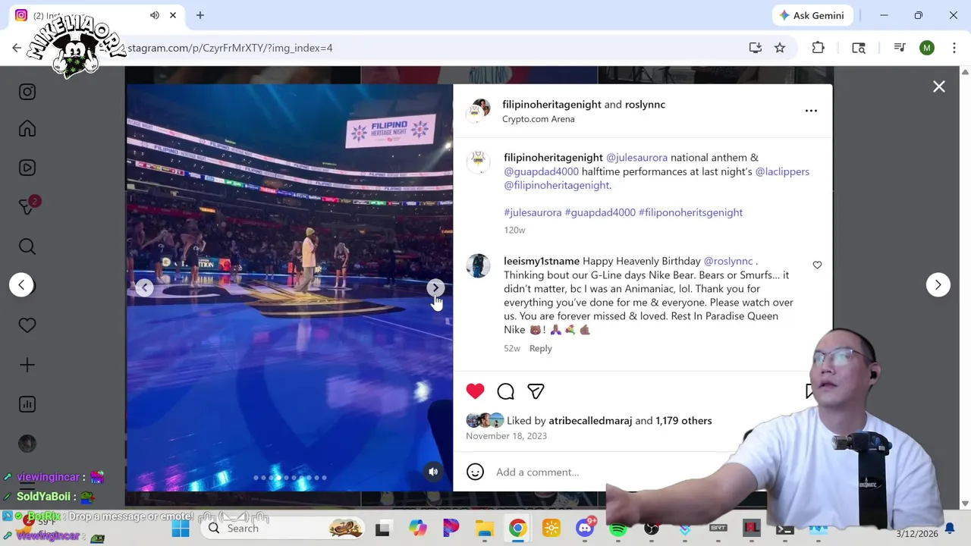Screen dimensions: 971x546
Task: Open the profile avatar in the sidebar
Action: (x=27, y=444)
